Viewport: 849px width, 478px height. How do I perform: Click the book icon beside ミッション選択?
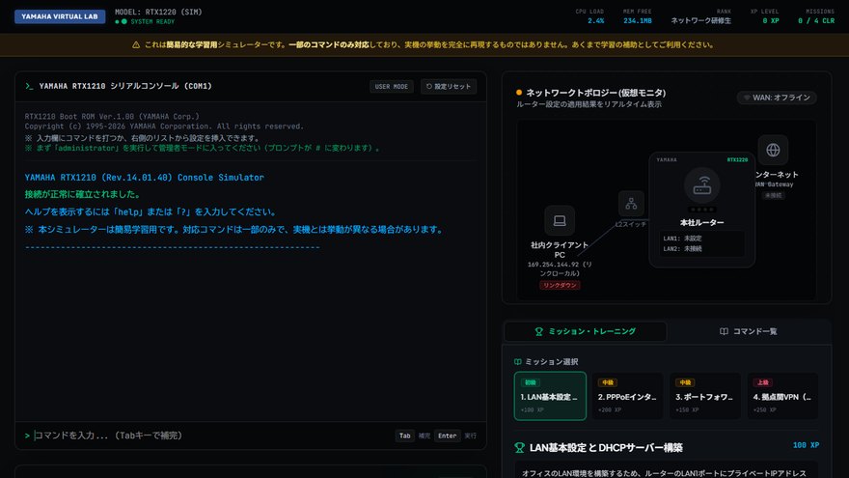(x=518, y=362)
